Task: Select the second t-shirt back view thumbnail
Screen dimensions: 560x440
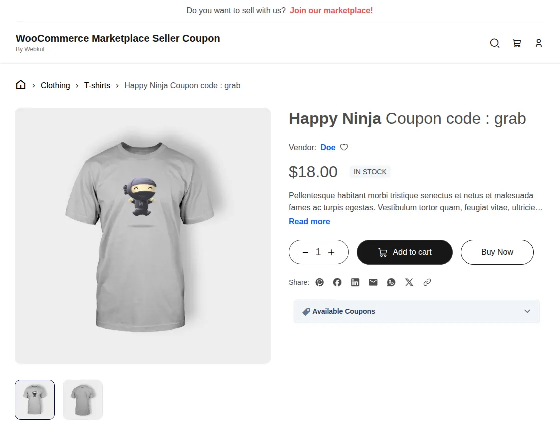Action: 83,400
